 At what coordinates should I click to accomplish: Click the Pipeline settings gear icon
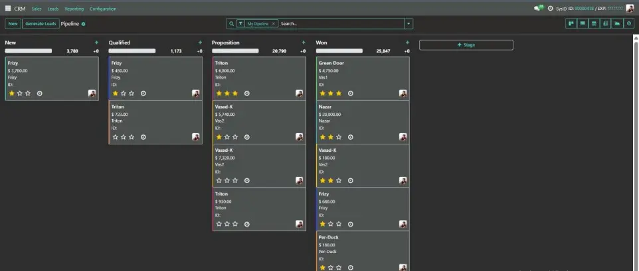tap(83, 24)
